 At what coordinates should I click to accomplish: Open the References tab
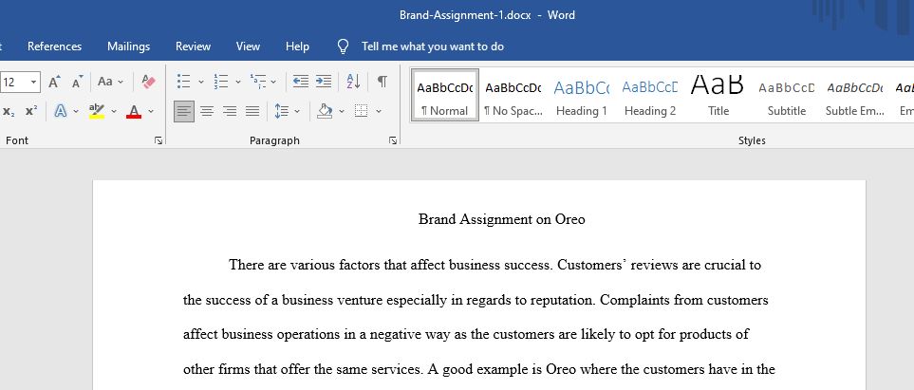(55, 46)
